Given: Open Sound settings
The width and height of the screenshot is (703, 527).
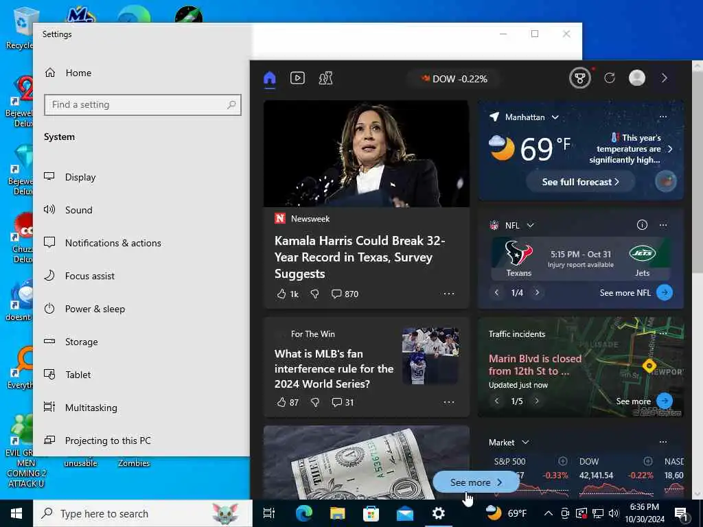Looking at the screenshot, I should [x=141, y=210].
